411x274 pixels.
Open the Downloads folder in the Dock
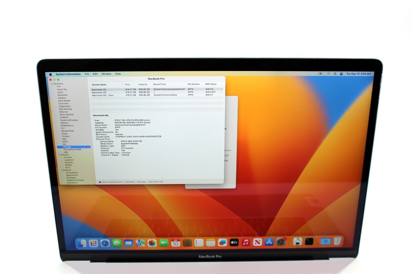tap(325, 241)
